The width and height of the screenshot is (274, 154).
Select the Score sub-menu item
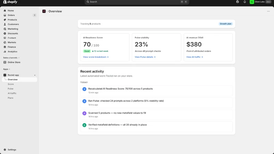point(11,84)
